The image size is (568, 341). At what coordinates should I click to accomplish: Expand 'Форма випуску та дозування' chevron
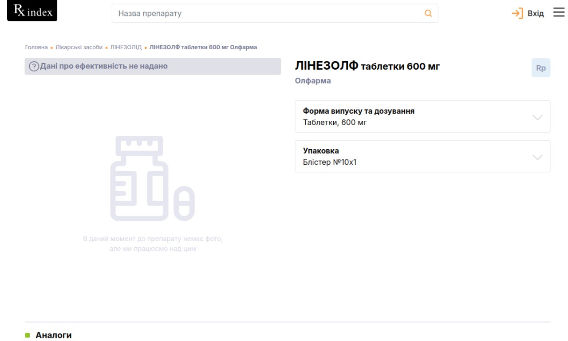point(537,117)
